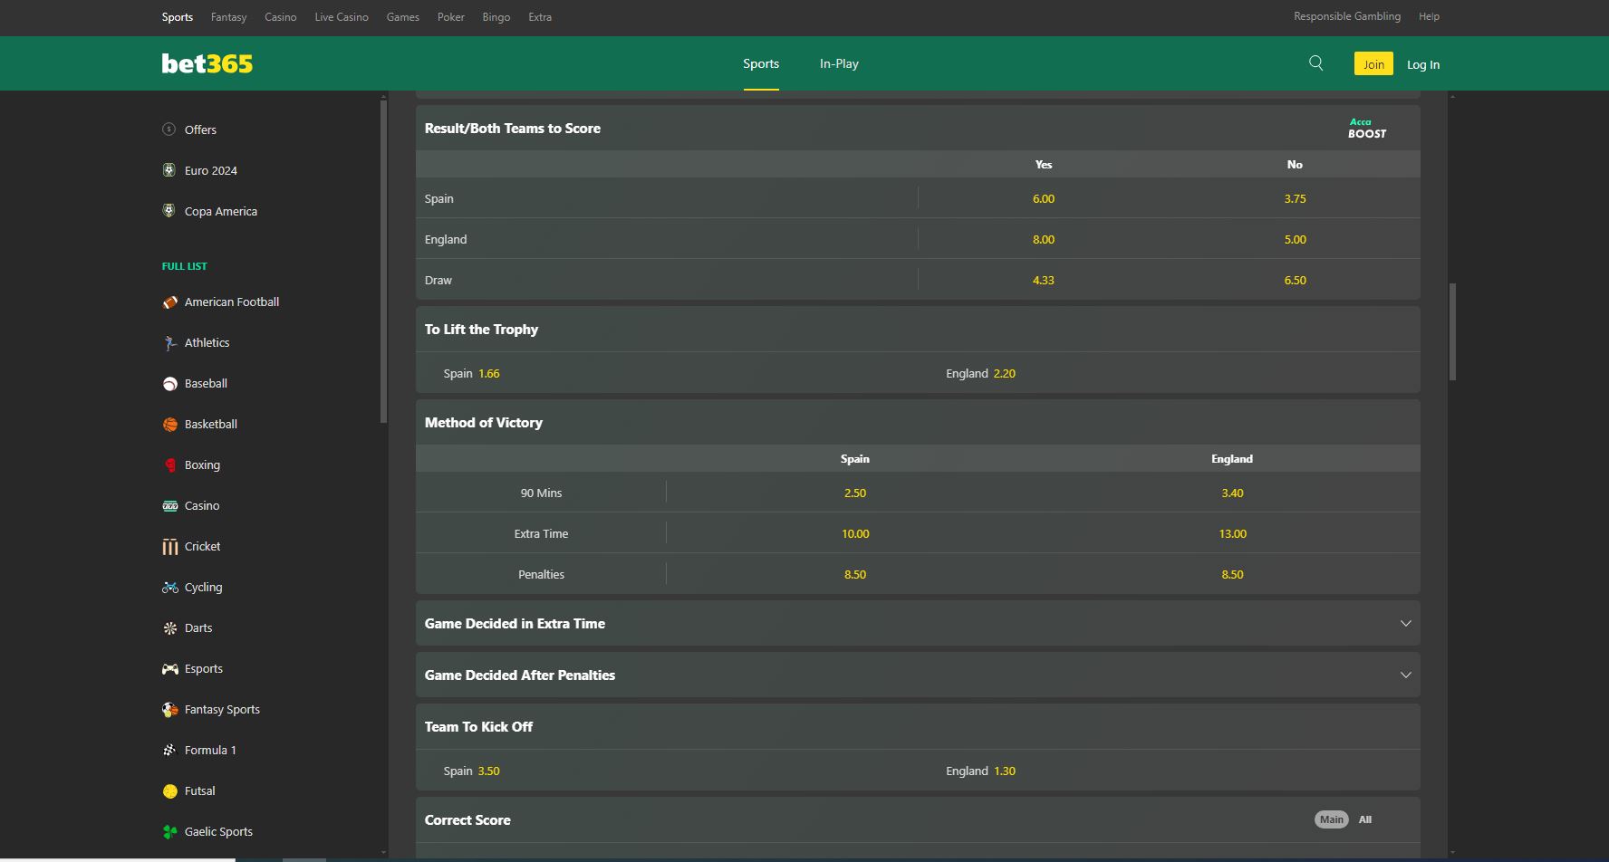
Task: Click the Euro 2024 badge icon
Action: [169, 170]
